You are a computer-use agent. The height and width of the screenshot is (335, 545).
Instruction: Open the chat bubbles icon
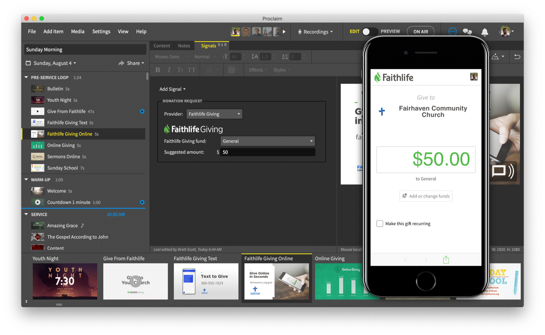coord(467,32)
